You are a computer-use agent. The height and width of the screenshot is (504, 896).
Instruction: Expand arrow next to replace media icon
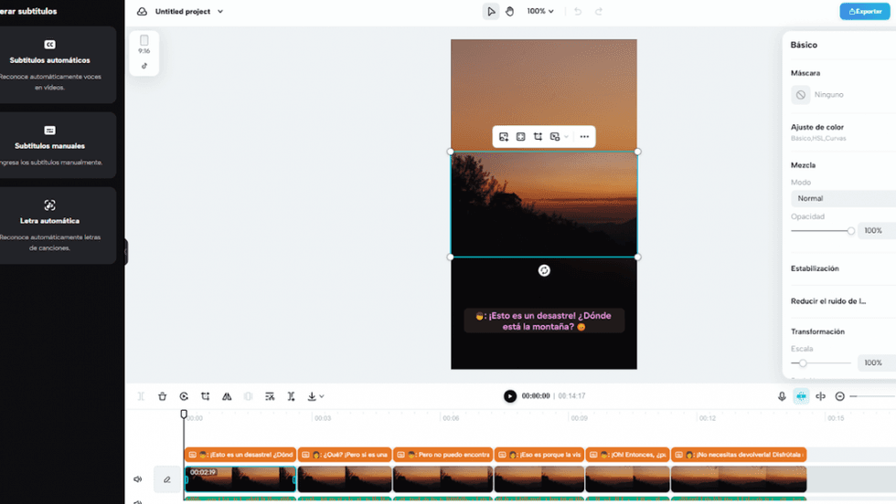click(566, 137)
